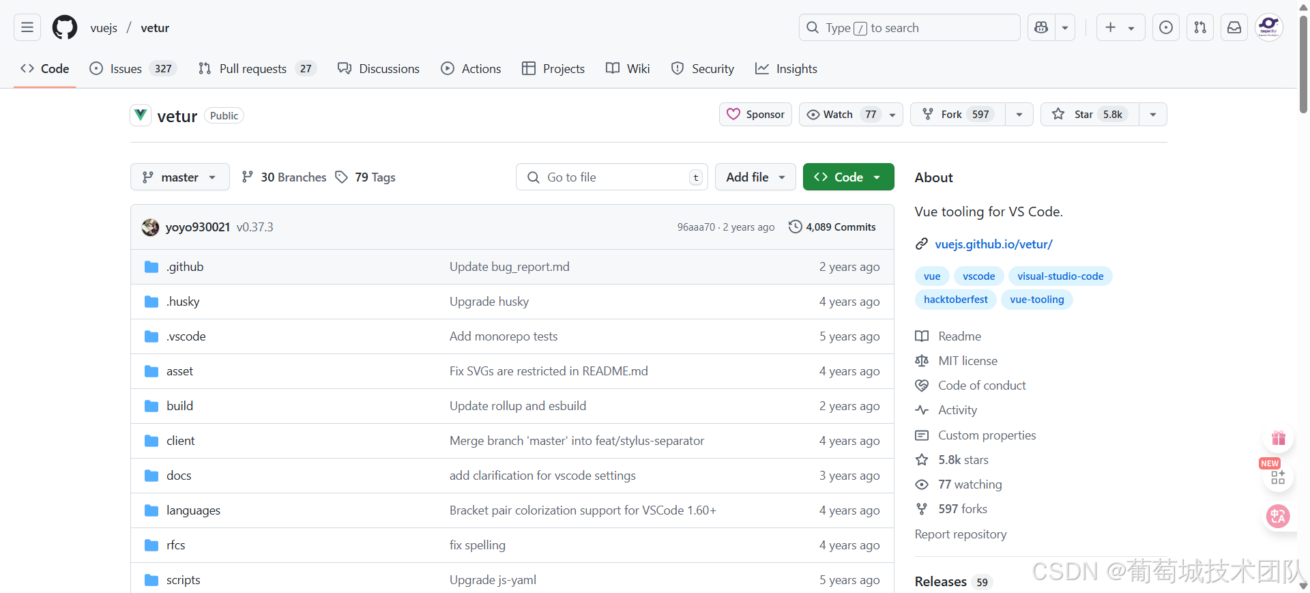
Task: View 30 Branches
Action: [285, 177]
